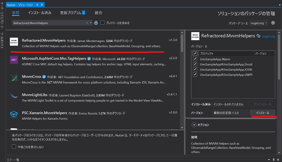
Task: Select the MvvmCross package row
Action: pyautogui.click(x=94, y=79)
